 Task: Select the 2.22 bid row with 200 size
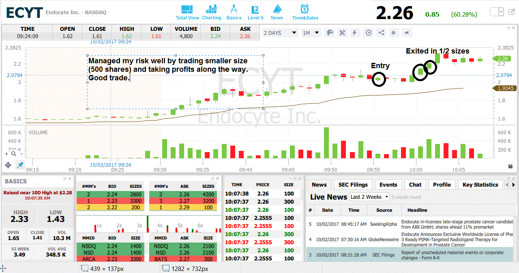pos(110,208)
